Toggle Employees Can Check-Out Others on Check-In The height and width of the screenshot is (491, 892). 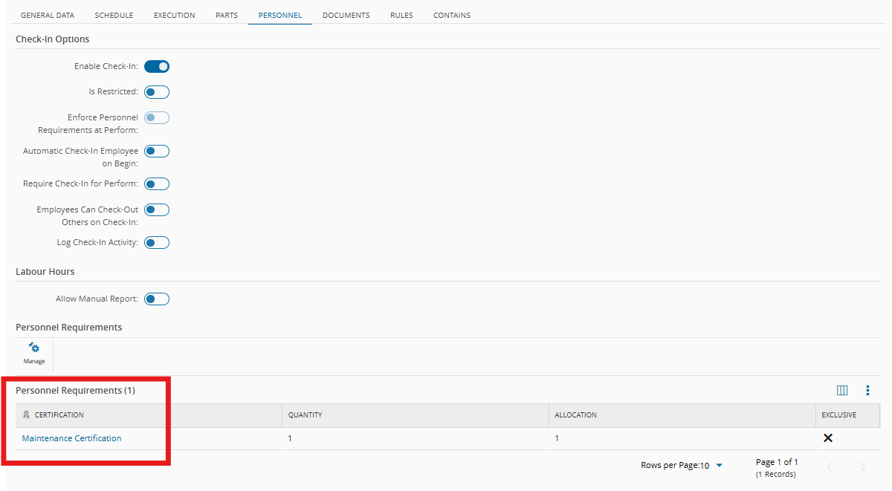point(157,209)
